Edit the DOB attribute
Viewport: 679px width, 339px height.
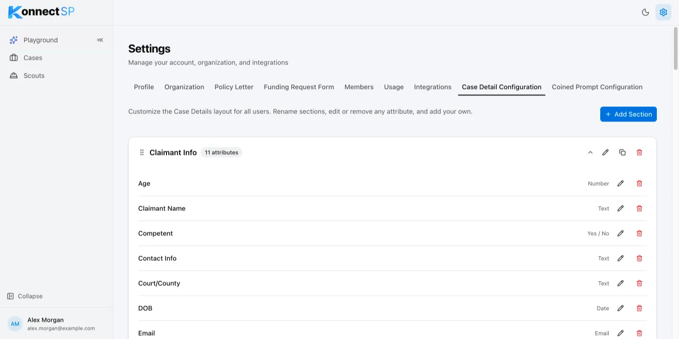(x=621, y=308)
